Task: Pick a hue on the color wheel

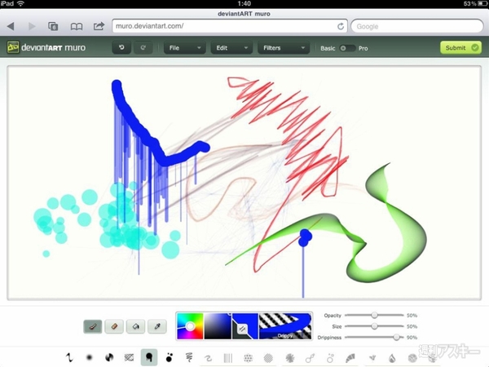Action: click(190, 326)
